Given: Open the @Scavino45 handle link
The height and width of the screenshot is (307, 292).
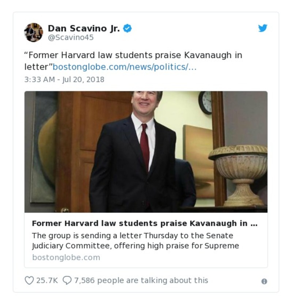Looking at the screenshot, I should (x=71, y=37).
